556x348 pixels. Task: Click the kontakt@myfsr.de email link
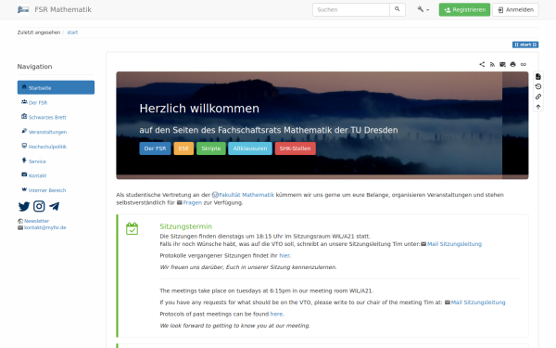click(x=45, y=227)
